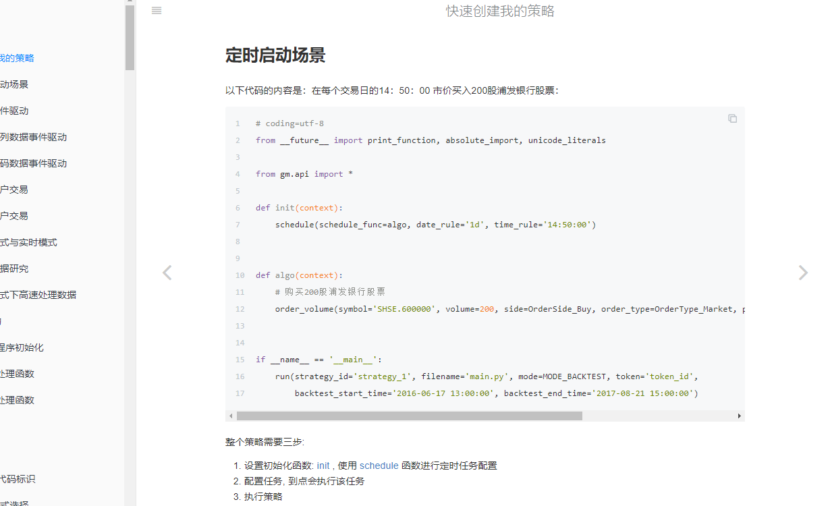The image size is (830, 506).
Task: Copy the code block using the copy icon
Action: pos(732,119)
